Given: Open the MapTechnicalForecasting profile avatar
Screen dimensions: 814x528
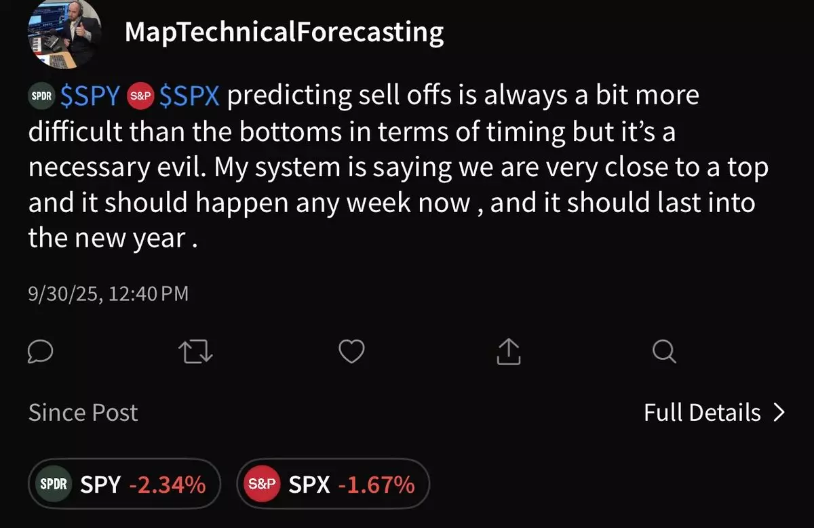Looking at the screenshot, I should tap(64, 34).
